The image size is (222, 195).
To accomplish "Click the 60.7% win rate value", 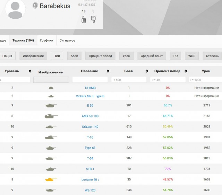I will pyautogui.click(x=168, y=105).
